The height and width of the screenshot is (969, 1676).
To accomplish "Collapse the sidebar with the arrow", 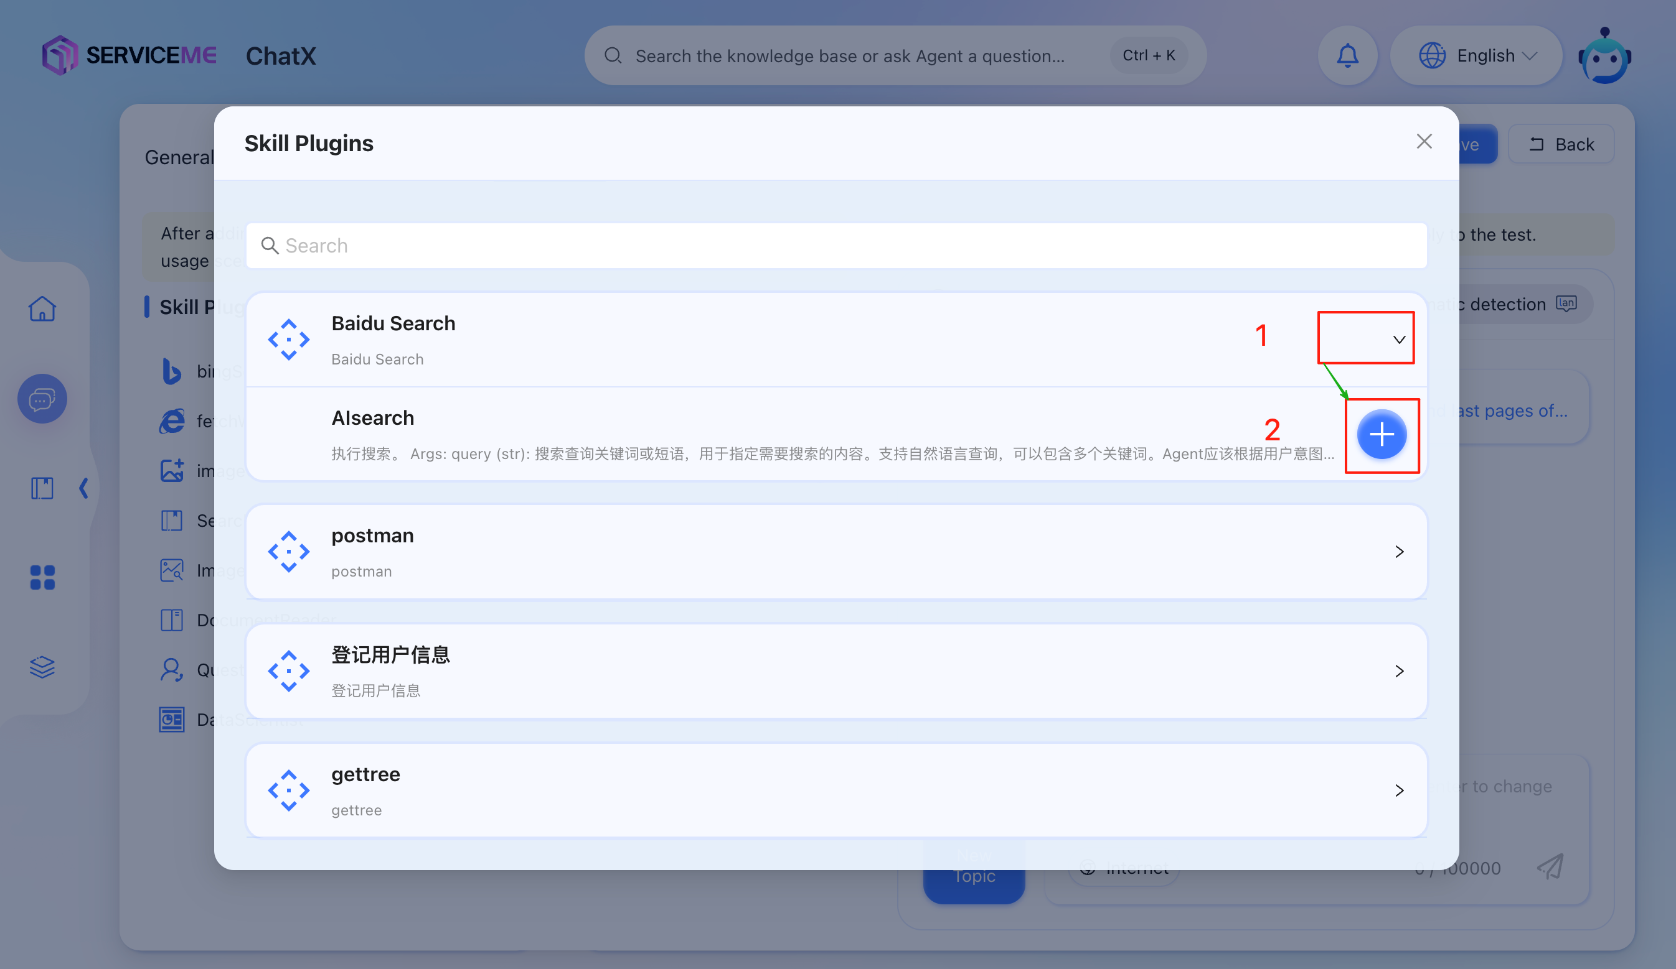I will point(84,488).
